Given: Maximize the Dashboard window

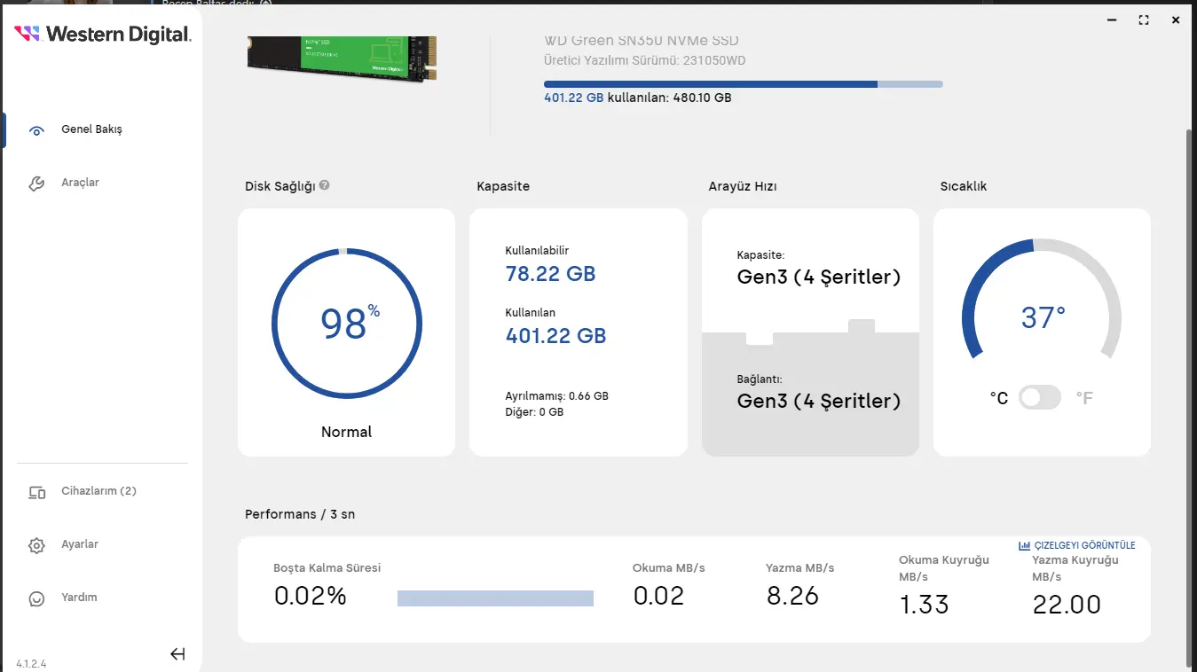Looking at the screenshot, I should 1144,20.
